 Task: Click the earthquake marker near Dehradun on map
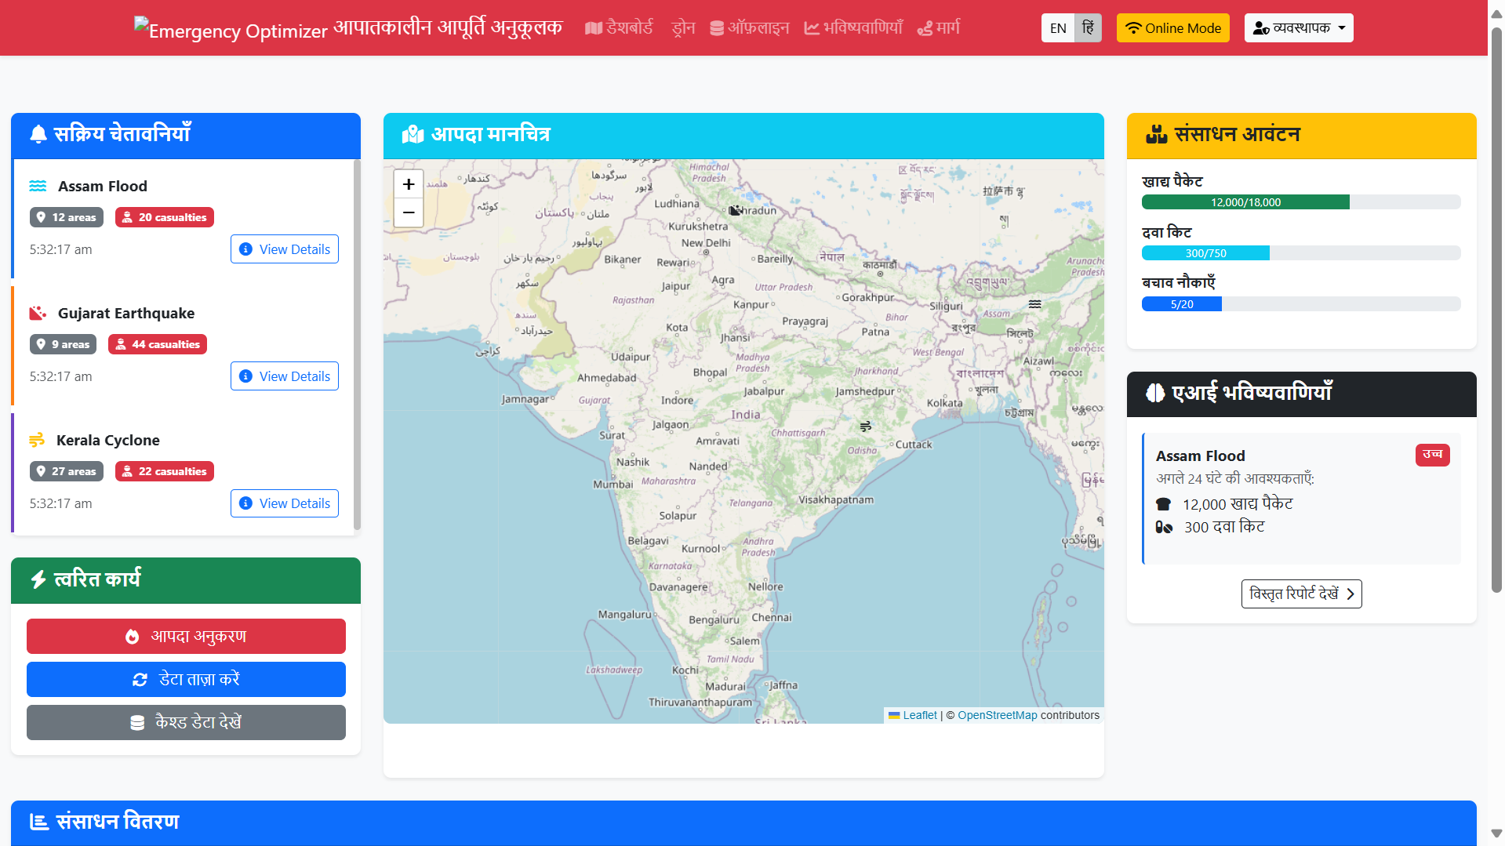pyautogui.click(x=735, y=210)
